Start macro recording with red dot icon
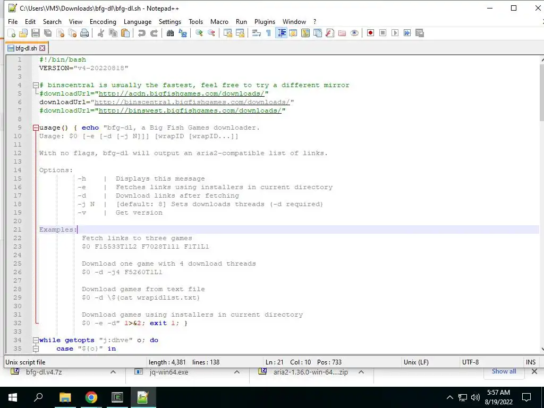The width and height of the screenshot is (544, 408). coord(370,33)
